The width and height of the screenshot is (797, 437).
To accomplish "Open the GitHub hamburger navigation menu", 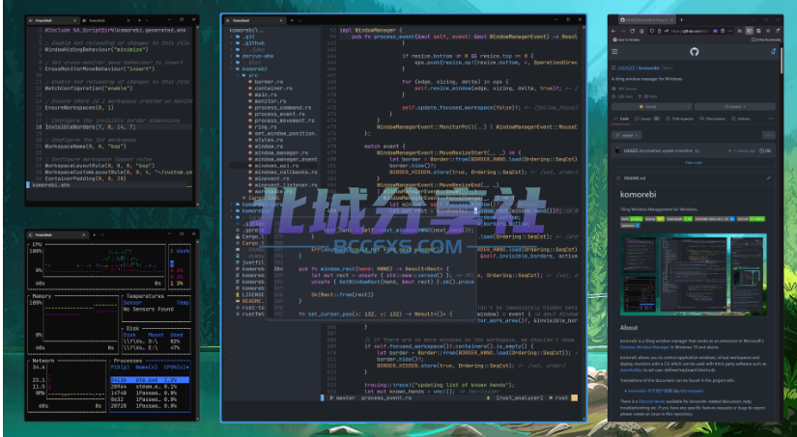I will coord(614,51).
